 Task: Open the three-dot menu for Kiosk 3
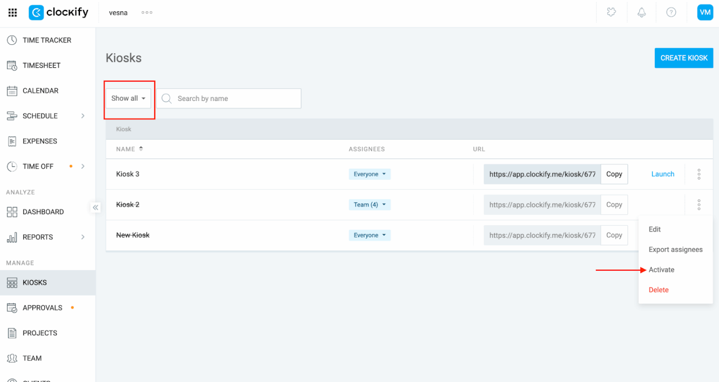click(x=698, y=174)
